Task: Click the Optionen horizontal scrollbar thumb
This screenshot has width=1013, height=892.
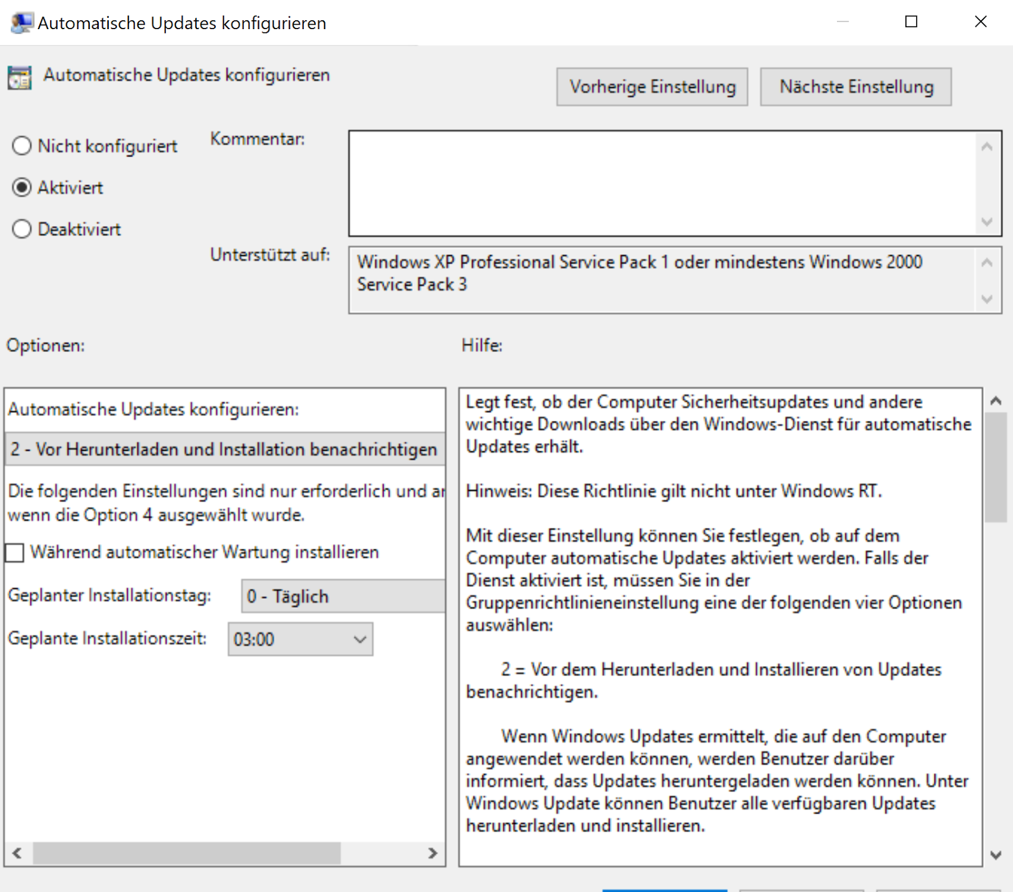Action: pos(187,853)
